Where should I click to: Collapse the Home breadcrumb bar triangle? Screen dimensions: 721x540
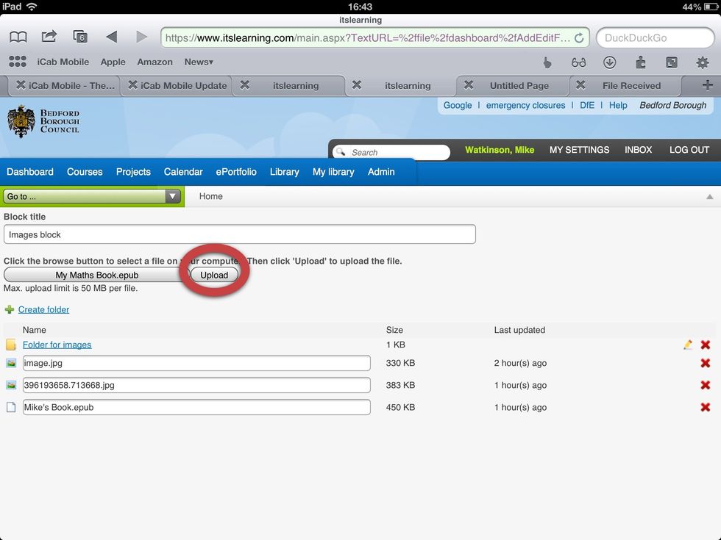[709, 197]
